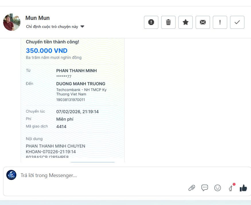This screenshot has width=251, height=205.
Task: Open the emoji picker
Action: [x=217, y=188]
